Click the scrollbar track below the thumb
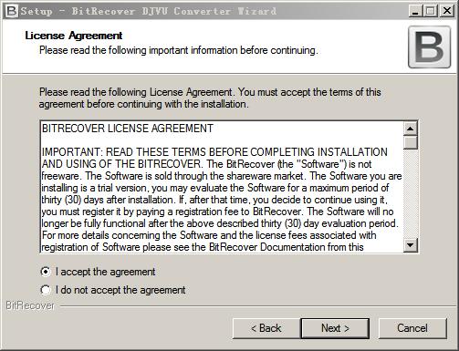 (411, 193)
